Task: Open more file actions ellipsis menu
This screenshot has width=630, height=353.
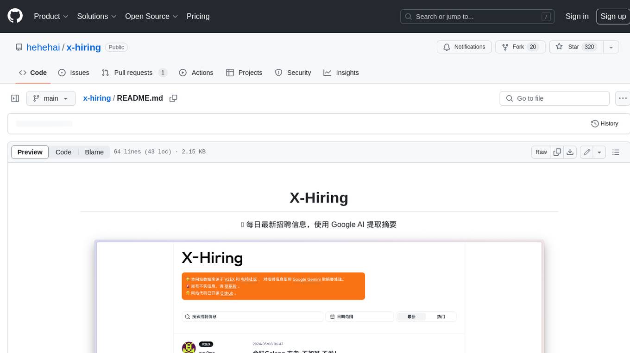Action: coord(623,98)
